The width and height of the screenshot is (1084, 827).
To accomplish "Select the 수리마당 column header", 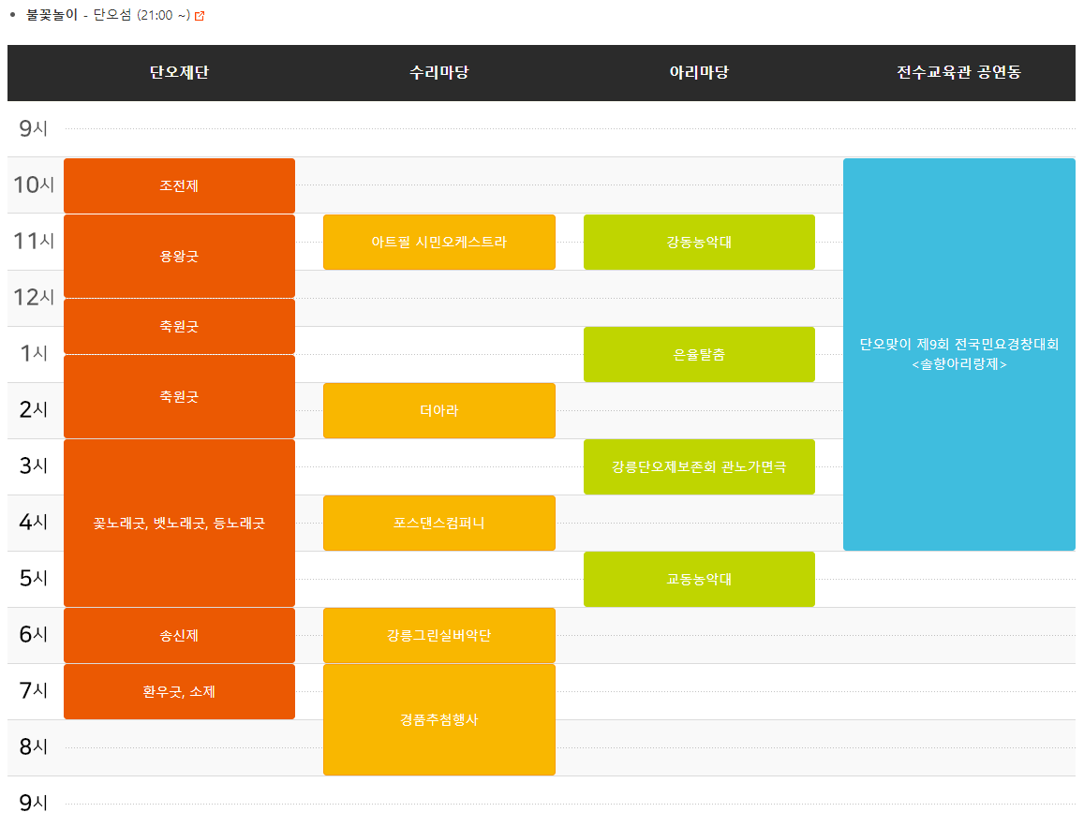I will coord(439,72).
